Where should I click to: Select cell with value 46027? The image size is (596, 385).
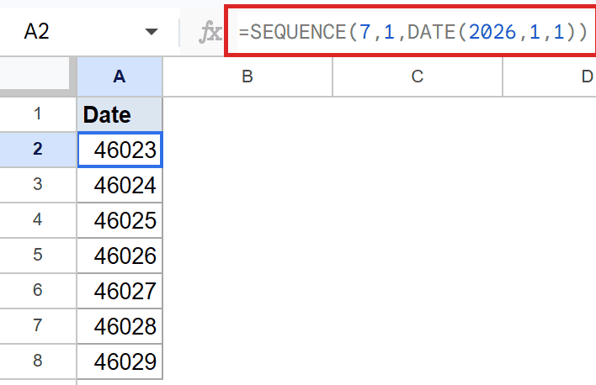pyautogui.click(x=120, y=291)
